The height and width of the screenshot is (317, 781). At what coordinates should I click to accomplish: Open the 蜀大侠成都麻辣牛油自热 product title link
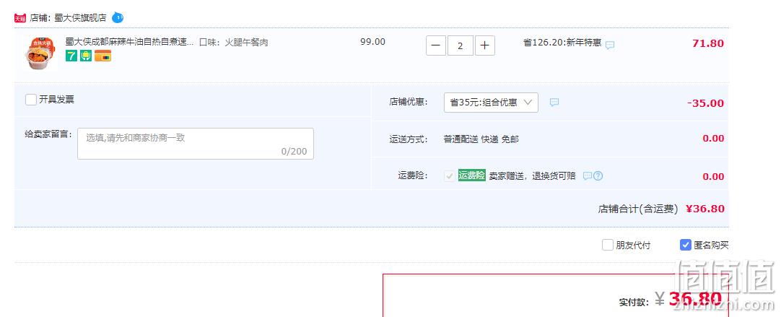click(x=129, y=42)
